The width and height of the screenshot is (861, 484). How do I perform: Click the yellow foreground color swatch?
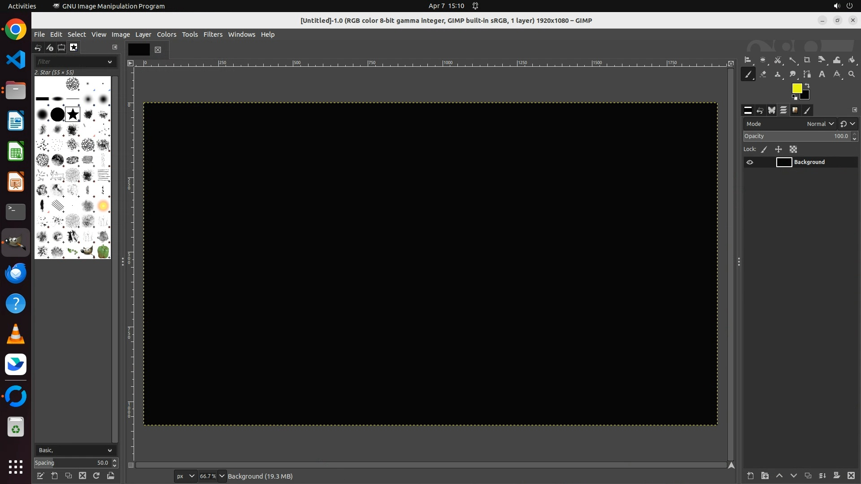click(796, 88)
